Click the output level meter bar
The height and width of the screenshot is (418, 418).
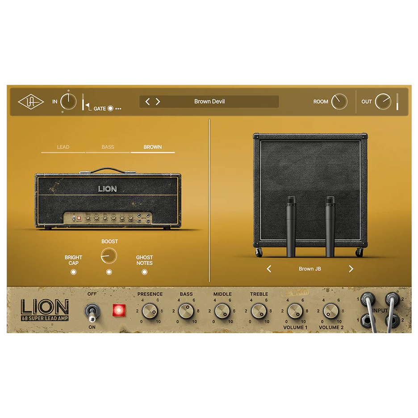coord(397,101)
